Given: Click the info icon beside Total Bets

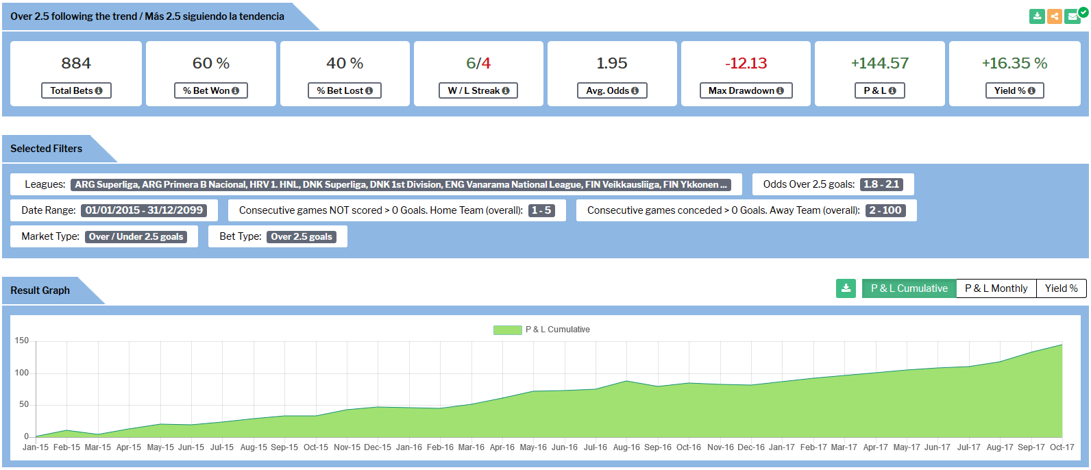Looking at the screenshot, I should [x=99, y=91].
